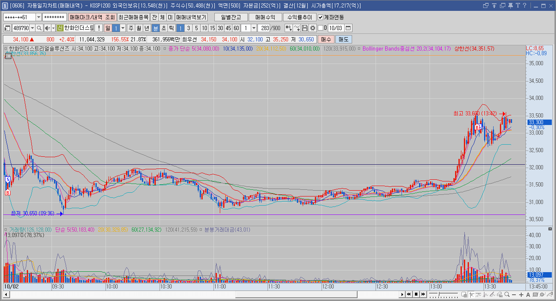Select the 30-minute interval tab
Image resolution: width=556 pixels, height=301 pixels.
click(220, 28)
